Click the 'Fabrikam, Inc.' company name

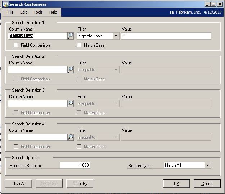click(188, 12)
